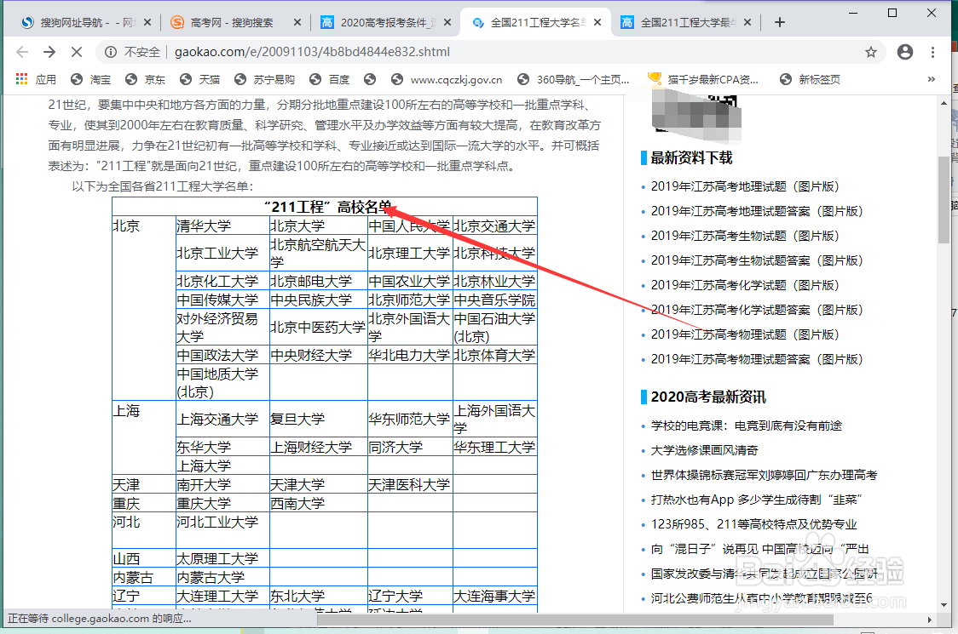Reload the current page
Screen dimensions: 958x634
point(77,52)
